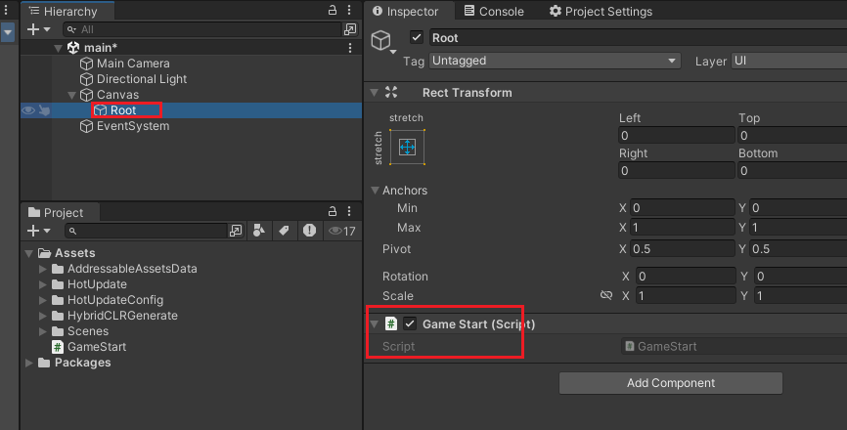Edit the Root name field
847x430 pixels.
[638, 38]
